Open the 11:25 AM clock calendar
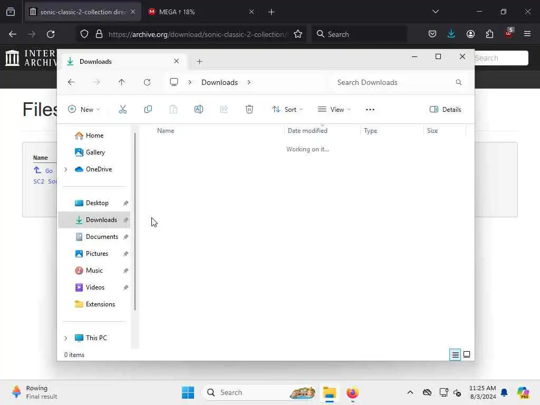This screenshot has width=540, height=405. (x=483, y=392)
